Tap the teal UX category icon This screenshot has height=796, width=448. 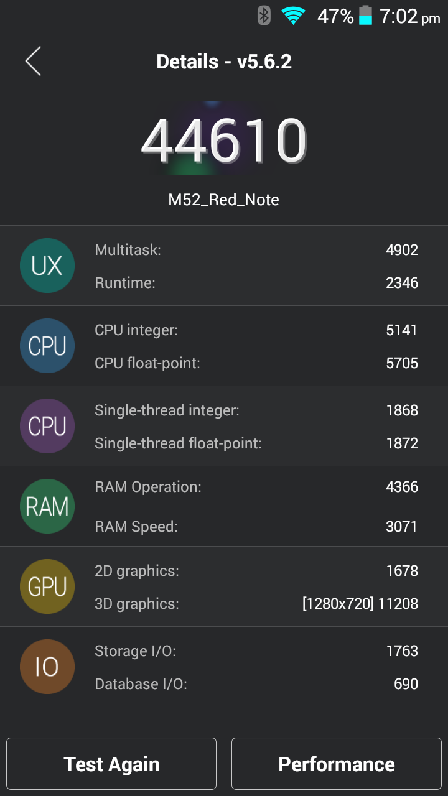47,266
